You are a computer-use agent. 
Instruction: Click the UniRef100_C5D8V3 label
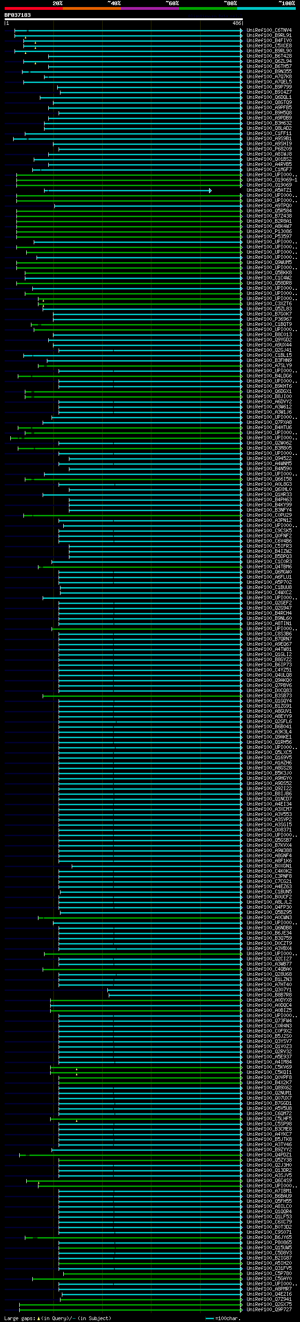(269, 1253)
